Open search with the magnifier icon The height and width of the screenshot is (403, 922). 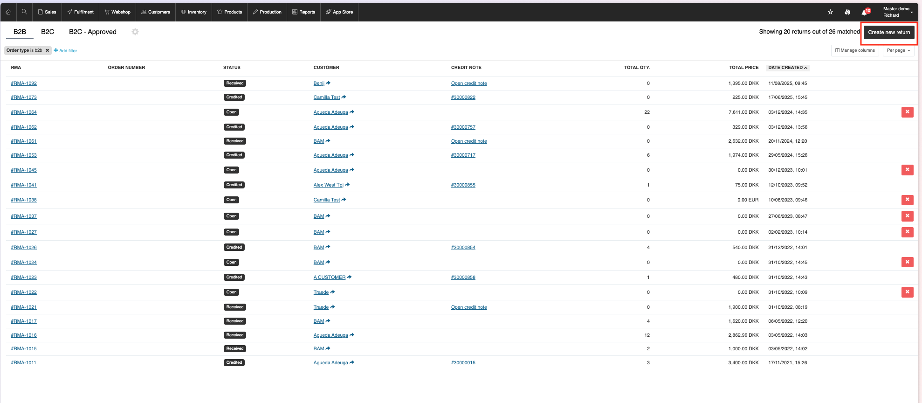pyautogui.click(x=24, y=12)
